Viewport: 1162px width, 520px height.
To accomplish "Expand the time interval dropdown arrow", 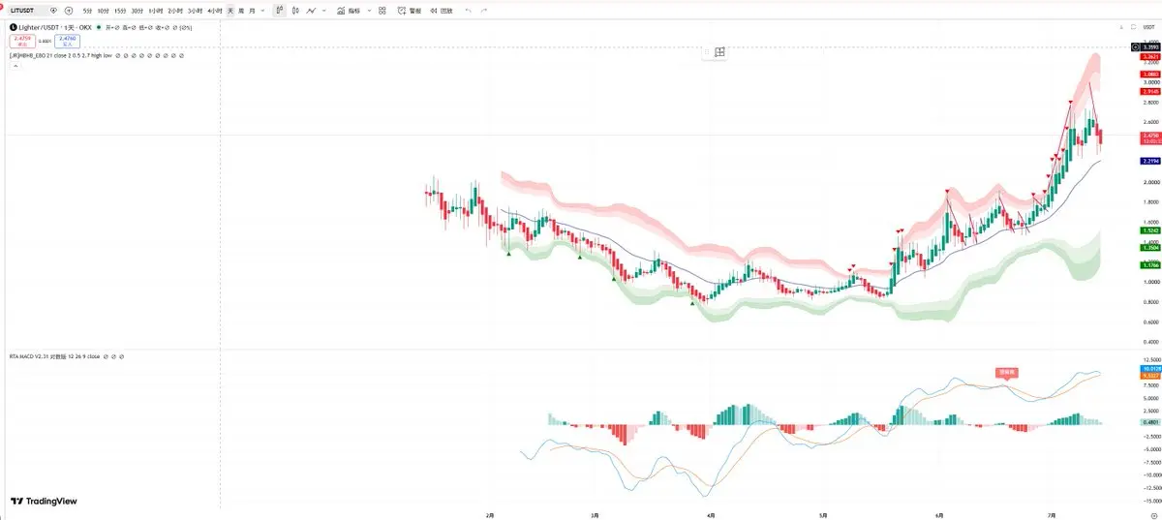I will coord(262,10).
